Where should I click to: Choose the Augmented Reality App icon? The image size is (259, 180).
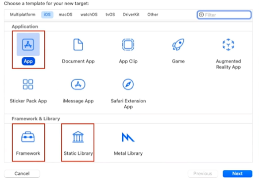[228, 44]
